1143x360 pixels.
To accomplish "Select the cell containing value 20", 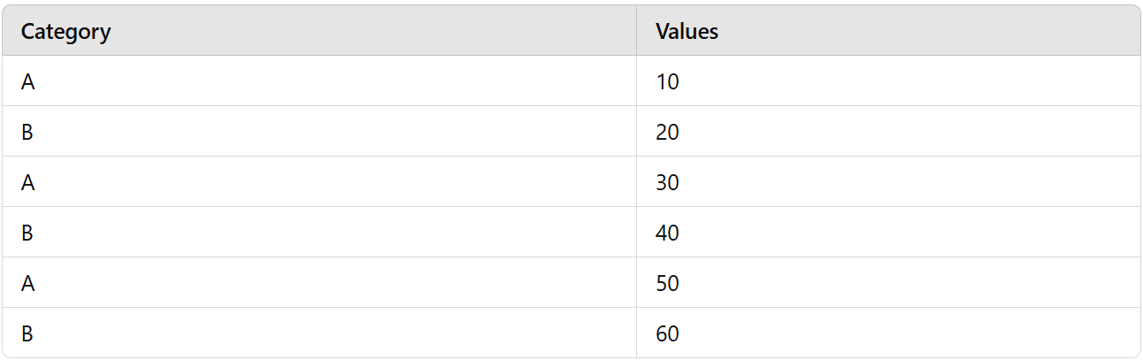I will point(888,132).
